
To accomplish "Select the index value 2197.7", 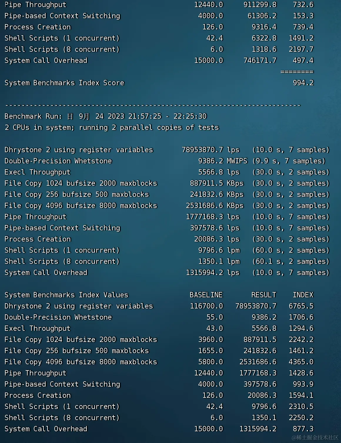I will [x=301, y=49].
